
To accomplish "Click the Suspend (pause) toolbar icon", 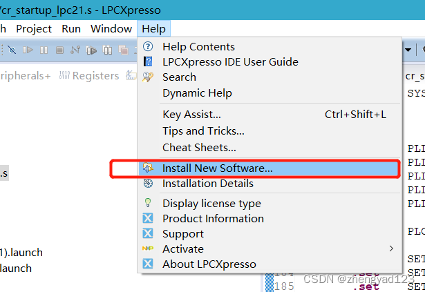I will (x=44, y=50).
